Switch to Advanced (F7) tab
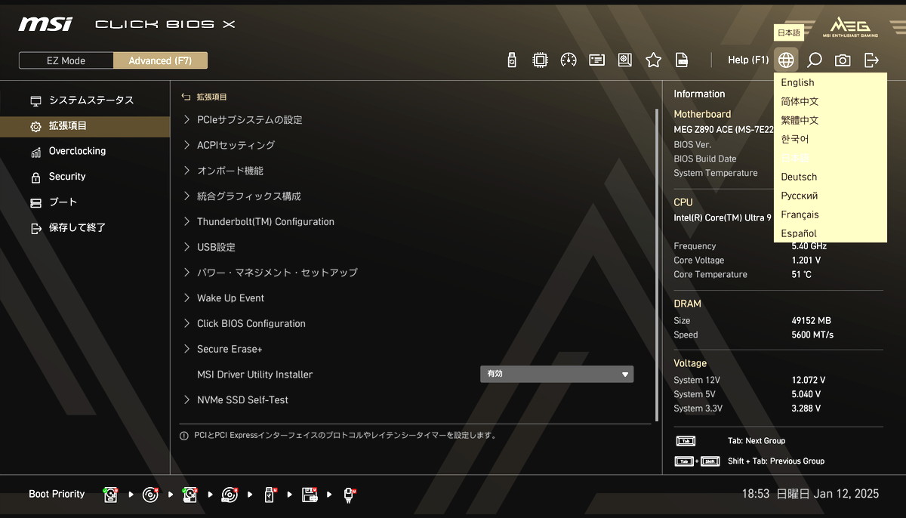 (160, 60)
